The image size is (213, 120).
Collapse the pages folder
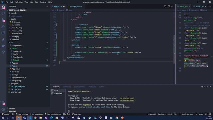[14, 48]
